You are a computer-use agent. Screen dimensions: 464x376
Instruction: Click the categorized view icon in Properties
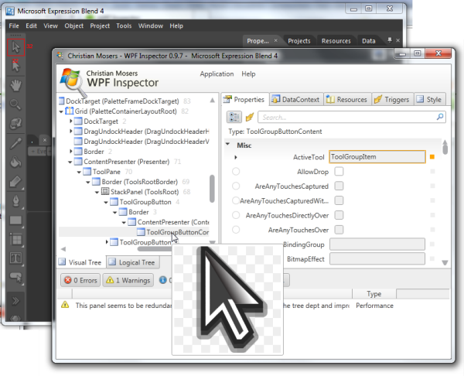point(234,117)
